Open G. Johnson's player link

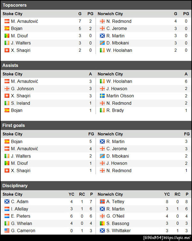coord(22,89)
